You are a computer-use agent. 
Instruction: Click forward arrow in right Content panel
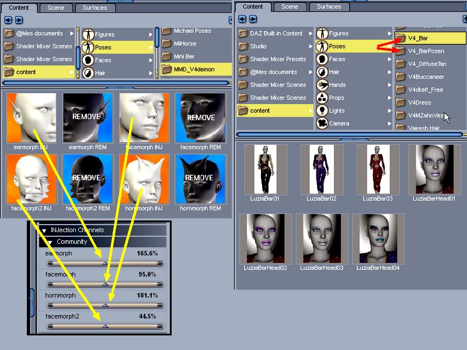click(253, 19)
